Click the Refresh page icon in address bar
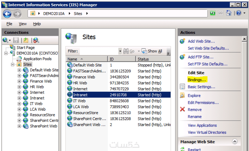The height and width of the screenshot is (151, 249). 212,13
